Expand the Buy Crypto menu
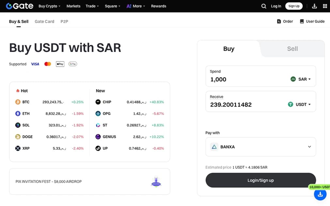The height and width of the screenshot is (206, 330). coord(49,6)
